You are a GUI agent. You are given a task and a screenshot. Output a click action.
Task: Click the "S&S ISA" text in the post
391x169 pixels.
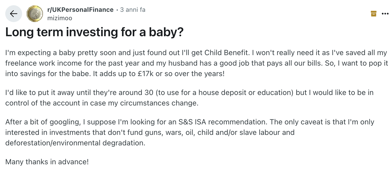[191, 122]
